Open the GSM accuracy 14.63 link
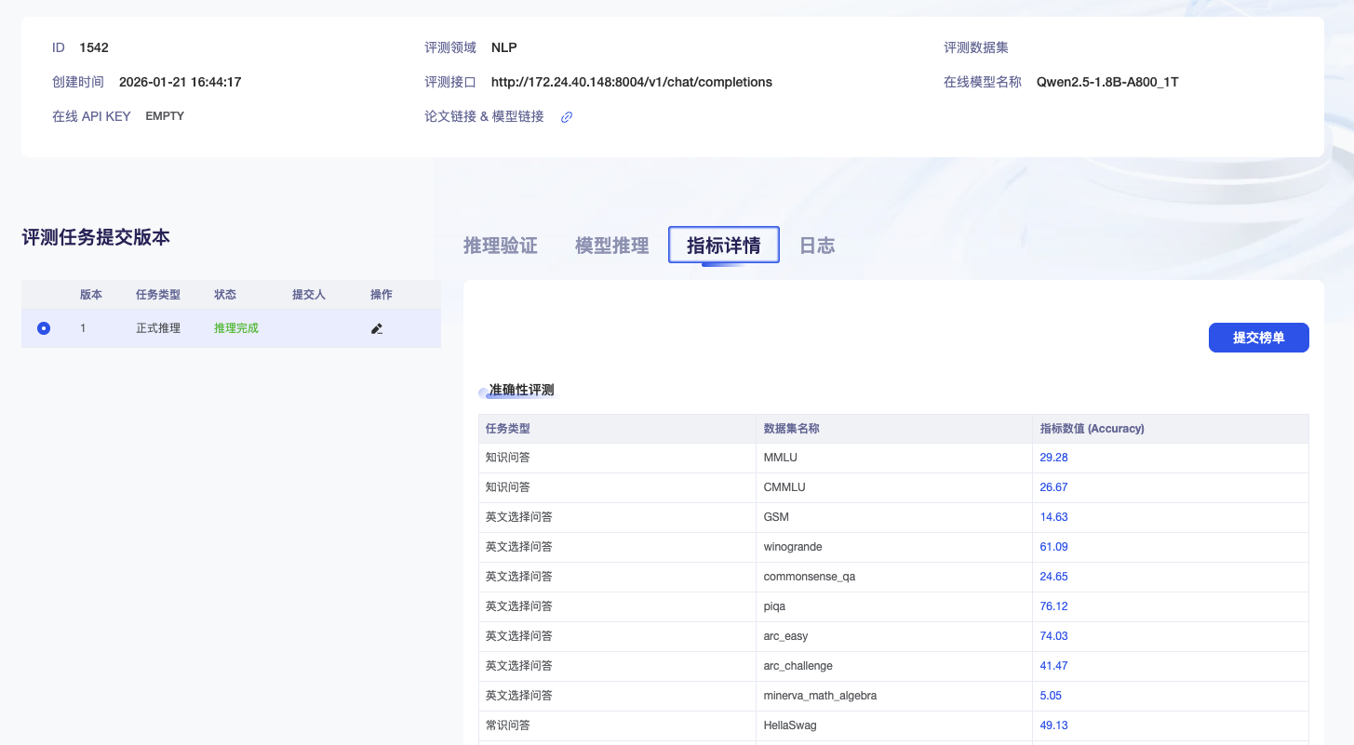The width and height of the screenshot is (1354, 745). click(1053, 516)
